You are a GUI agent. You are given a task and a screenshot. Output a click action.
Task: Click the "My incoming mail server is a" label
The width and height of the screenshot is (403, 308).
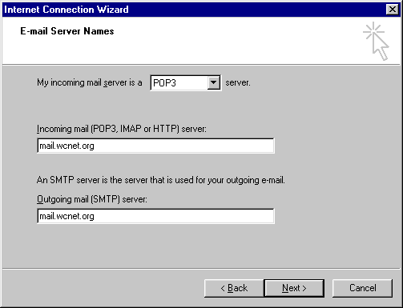pyautogui.click(x=90, y=82)
